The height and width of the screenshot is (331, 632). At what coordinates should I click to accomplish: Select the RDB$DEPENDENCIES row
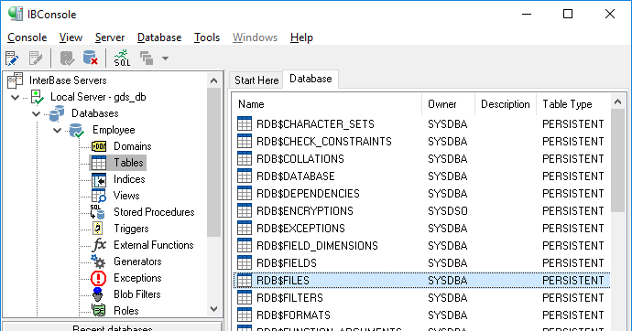(421, 194)
